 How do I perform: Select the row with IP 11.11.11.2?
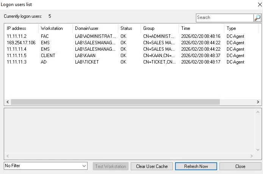click(x=131, y=36)
